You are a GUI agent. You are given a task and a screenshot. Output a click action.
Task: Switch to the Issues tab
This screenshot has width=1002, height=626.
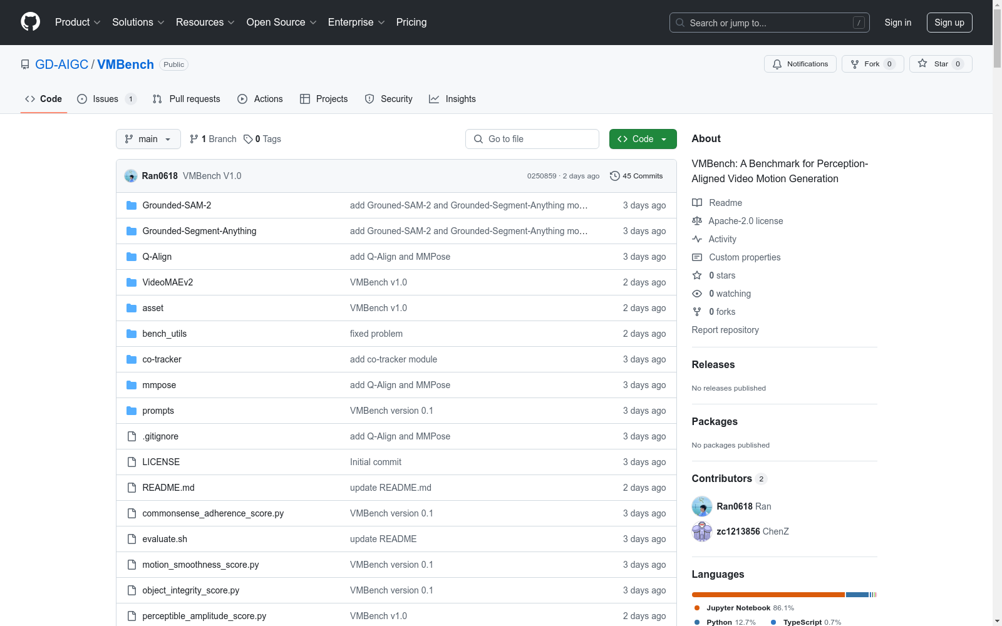(106, 99)
